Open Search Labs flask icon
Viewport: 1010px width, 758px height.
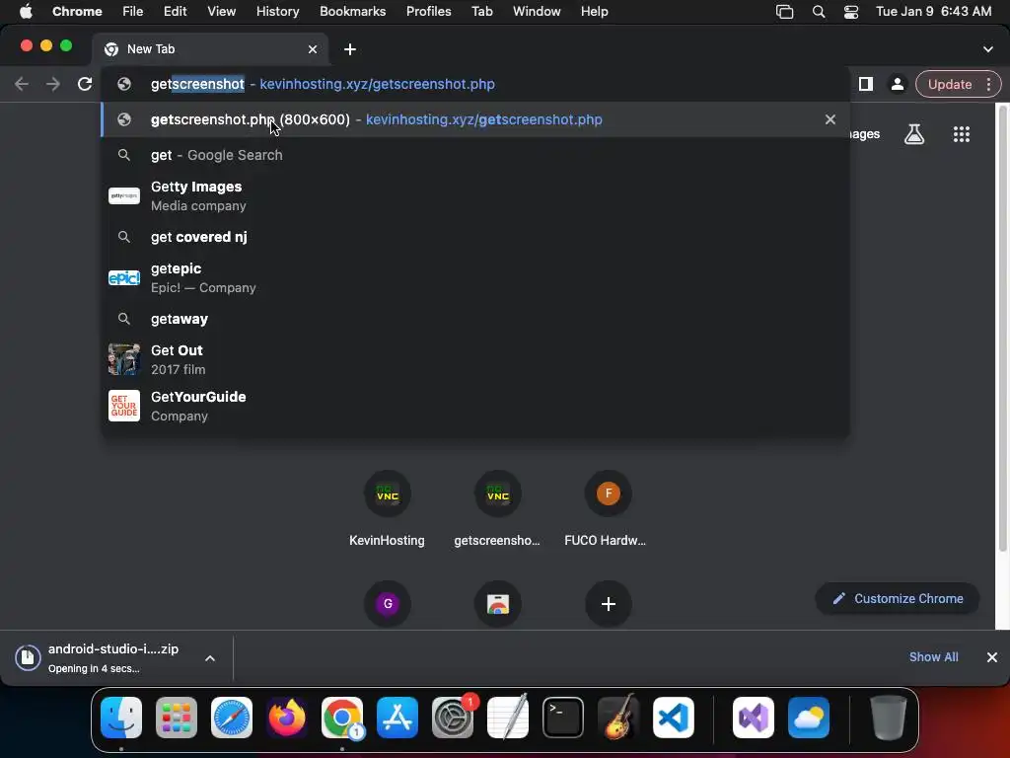(914, 134)
